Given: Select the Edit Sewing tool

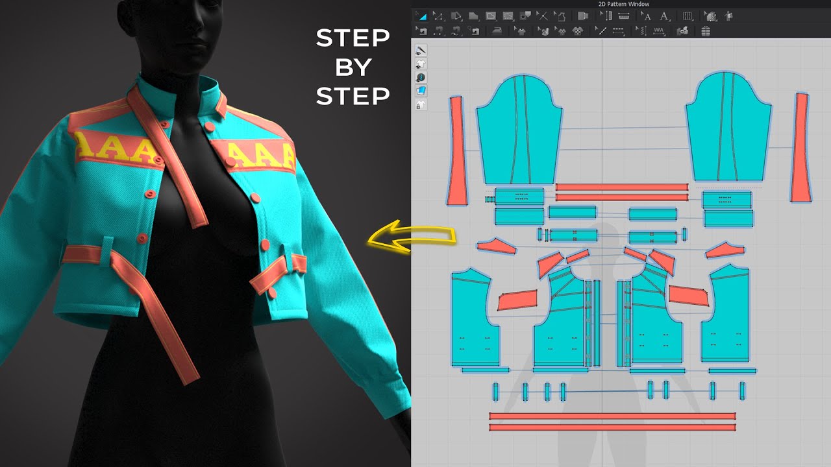Looking at the screenshot, I should (421, 30).
